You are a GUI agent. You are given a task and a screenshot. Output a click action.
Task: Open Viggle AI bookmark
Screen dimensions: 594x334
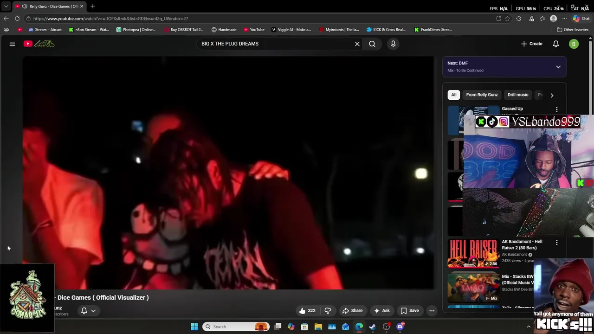[x=291, y=30]
